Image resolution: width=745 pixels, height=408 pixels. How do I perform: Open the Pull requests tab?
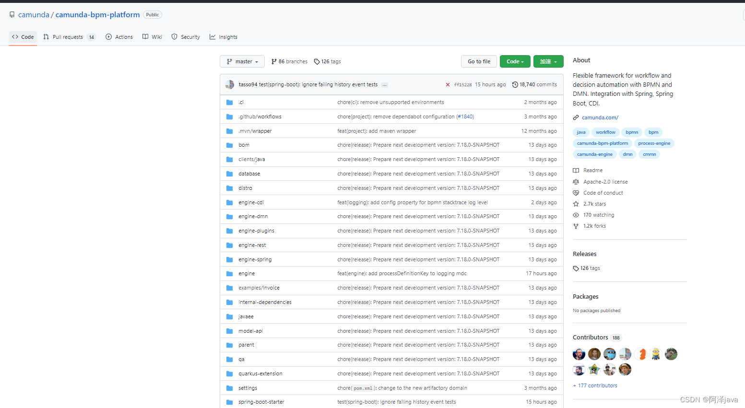[x=70, y=37]
